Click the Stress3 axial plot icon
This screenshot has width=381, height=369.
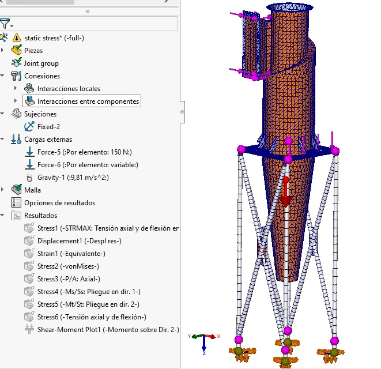[x=29, y=278]
